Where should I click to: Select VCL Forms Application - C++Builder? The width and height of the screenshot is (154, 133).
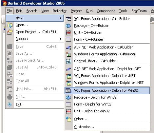[x=107, y=19]
